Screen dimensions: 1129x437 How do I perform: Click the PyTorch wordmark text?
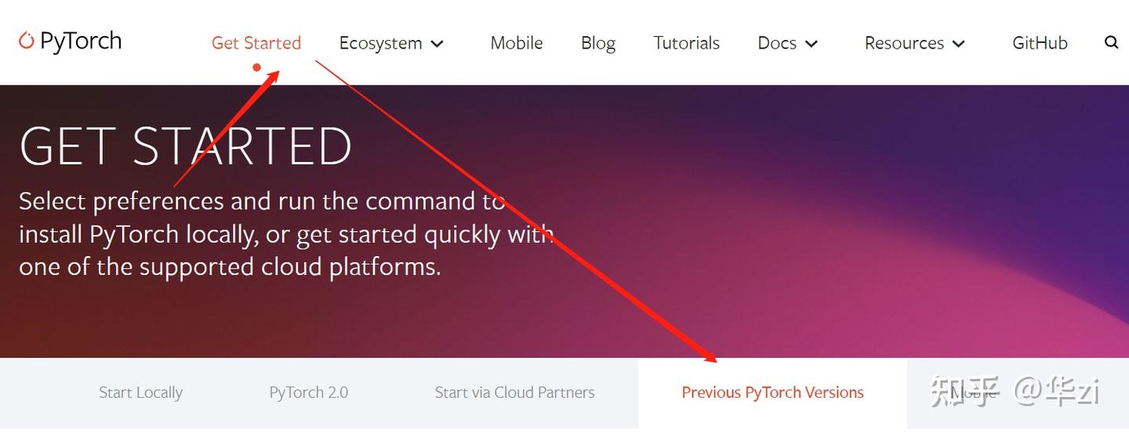pos(81,41)
